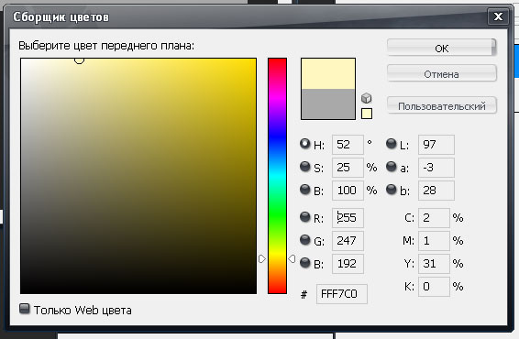This screenshot has width=519, height=339.
Task: Select the HSB brightness B radio button
Action: pos(304,190)
